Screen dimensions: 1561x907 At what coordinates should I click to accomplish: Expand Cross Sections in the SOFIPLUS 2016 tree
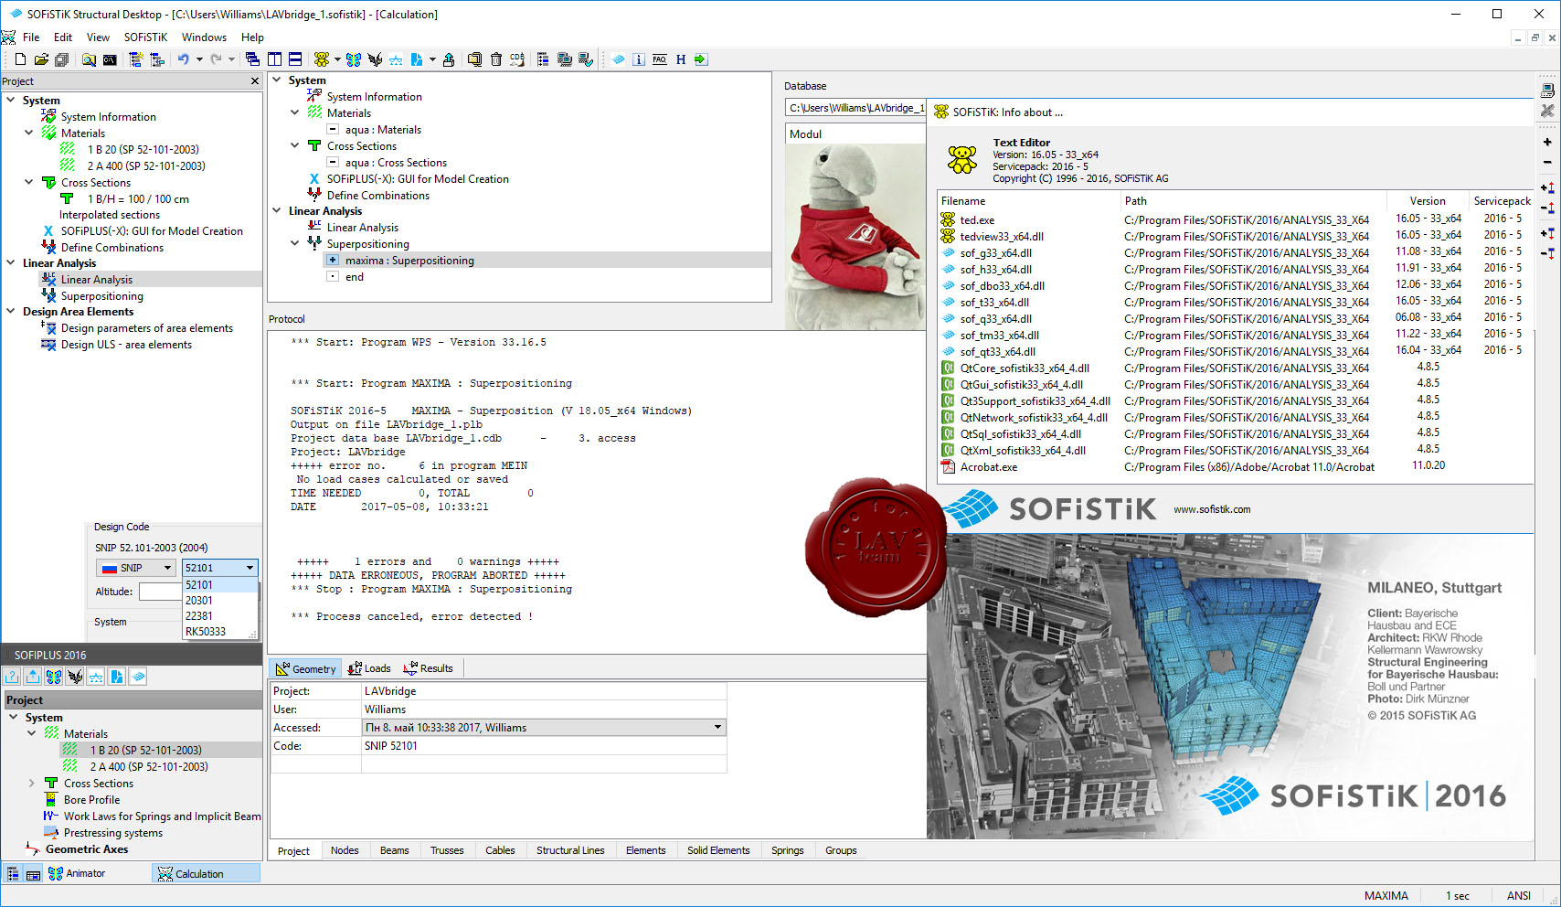[32, 784]
